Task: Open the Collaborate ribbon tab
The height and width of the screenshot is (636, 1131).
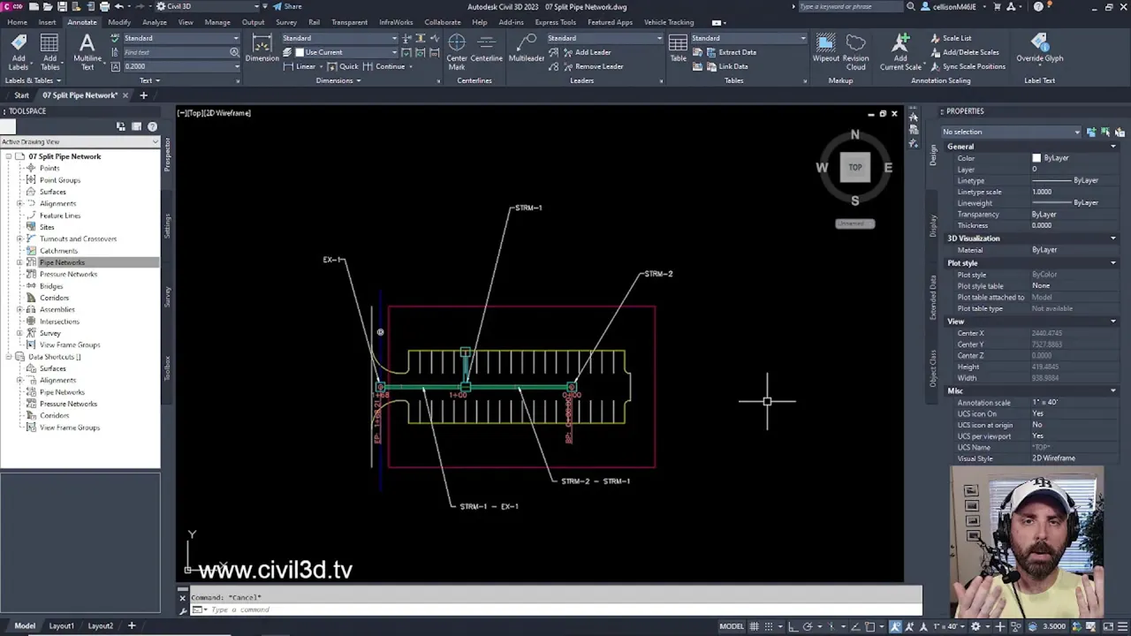Action: coord(442,22)
